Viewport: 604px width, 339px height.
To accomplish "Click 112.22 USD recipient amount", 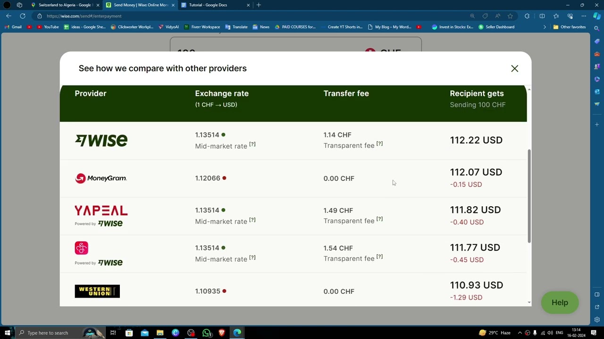I will (476, 140).
